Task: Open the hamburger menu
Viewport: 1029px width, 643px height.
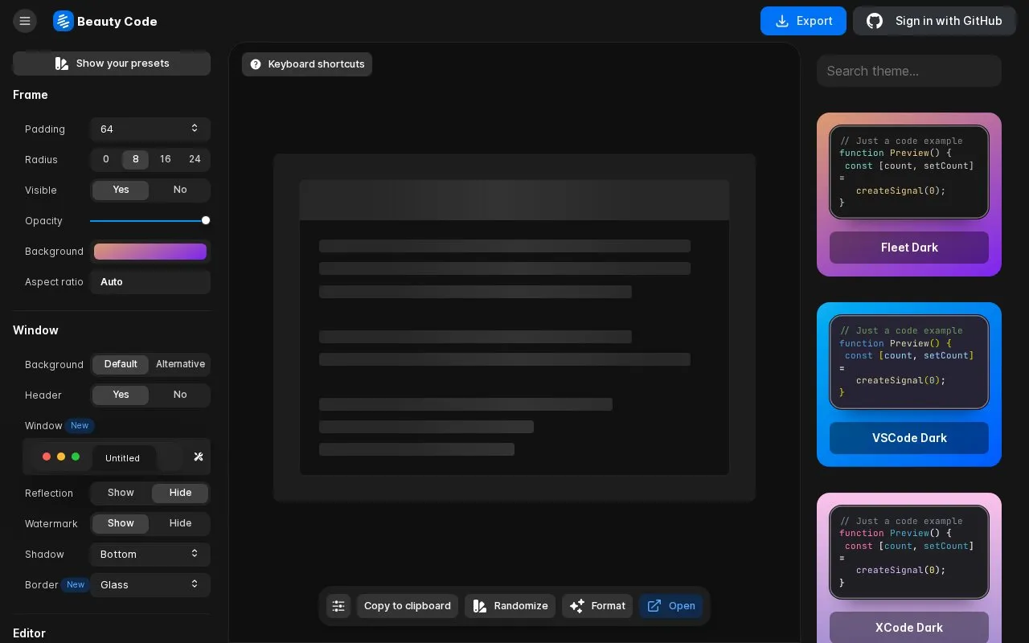Action: pyautogui.click(x=25, y=21)
